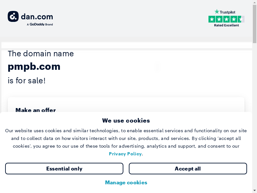Click the 'Make an offer' heading
Screen dimensions: 257x193
pyautogui.click(x=36, y=110)
